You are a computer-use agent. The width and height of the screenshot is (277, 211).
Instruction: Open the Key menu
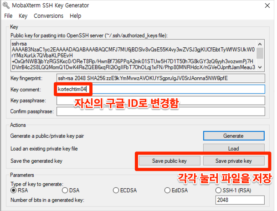(x=23, y=16)
